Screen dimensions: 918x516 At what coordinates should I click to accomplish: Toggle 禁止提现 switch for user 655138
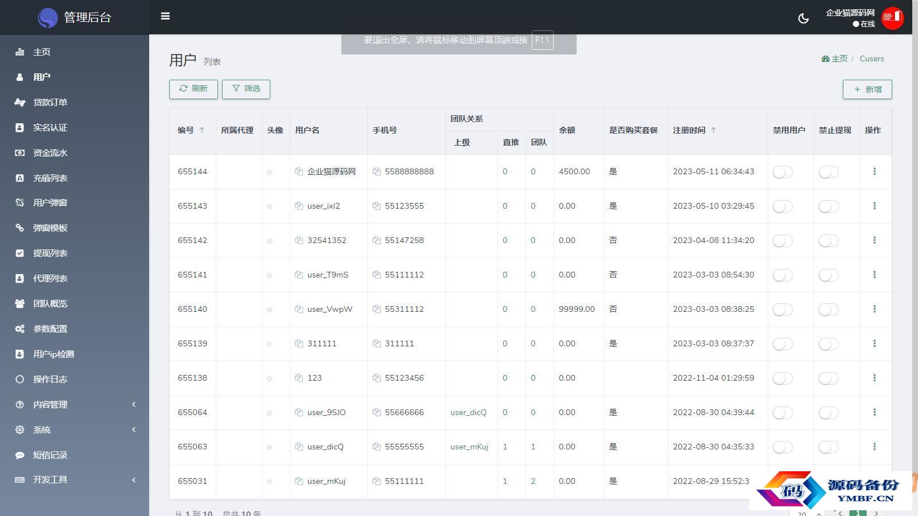pyautogui.click(x=828, y=378)
